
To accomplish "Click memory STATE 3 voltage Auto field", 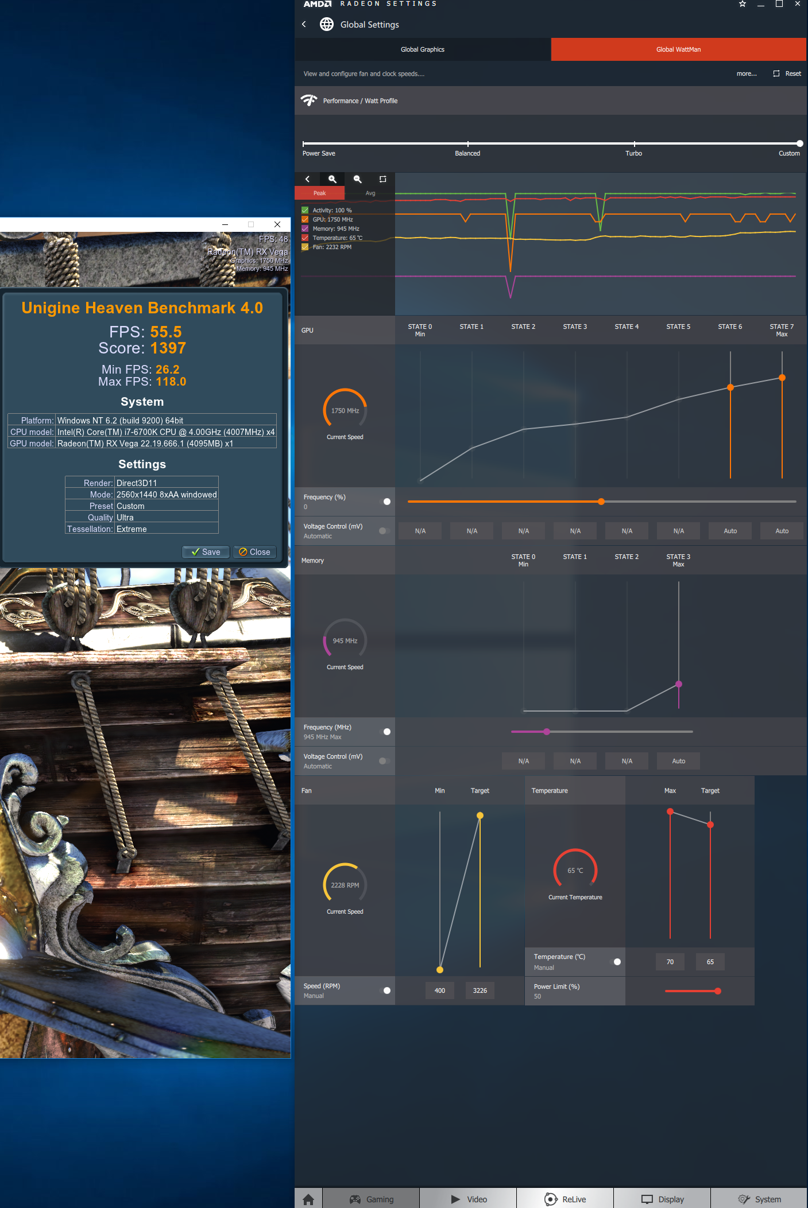I will coord(679,761).
